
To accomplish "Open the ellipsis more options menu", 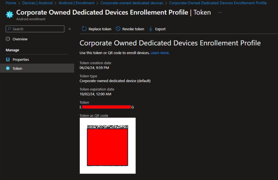I will tap(220, 13).
